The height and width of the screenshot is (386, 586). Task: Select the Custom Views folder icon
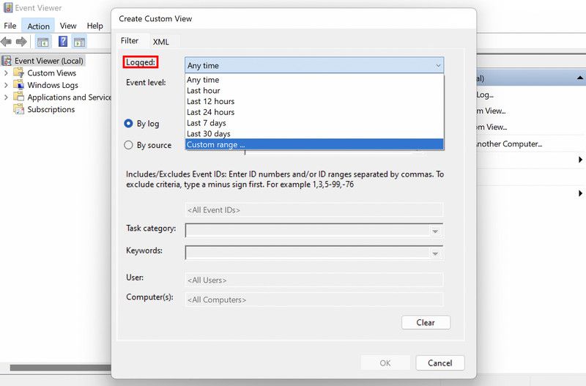(19, 73)
